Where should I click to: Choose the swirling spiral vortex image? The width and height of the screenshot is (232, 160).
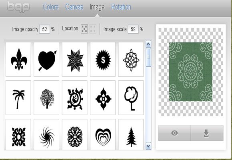click(x=46, y=134)
